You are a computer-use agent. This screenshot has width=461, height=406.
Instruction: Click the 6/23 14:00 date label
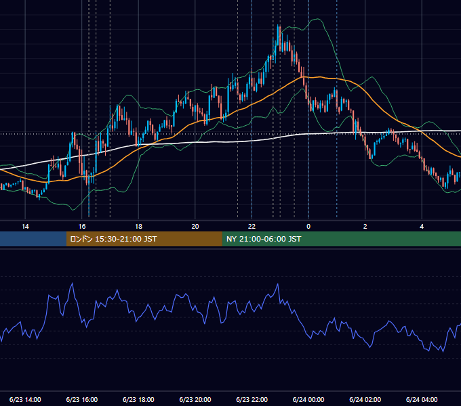(25, 399)
